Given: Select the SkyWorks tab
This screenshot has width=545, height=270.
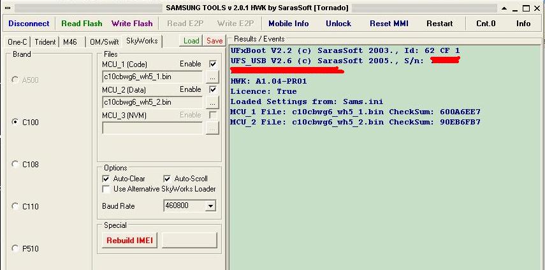Looking at the screenshot, I should click(142, 41).
